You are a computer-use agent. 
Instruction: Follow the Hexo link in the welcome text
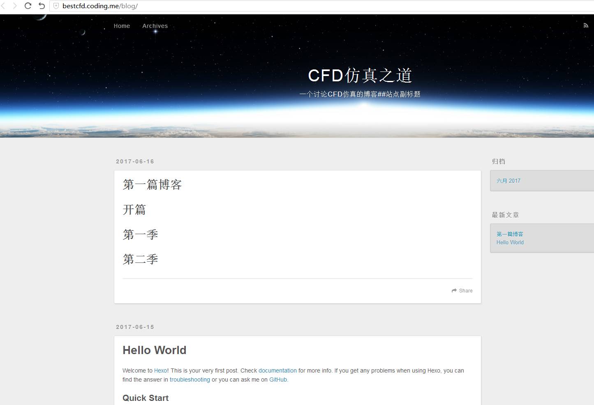tap(161, 370)
